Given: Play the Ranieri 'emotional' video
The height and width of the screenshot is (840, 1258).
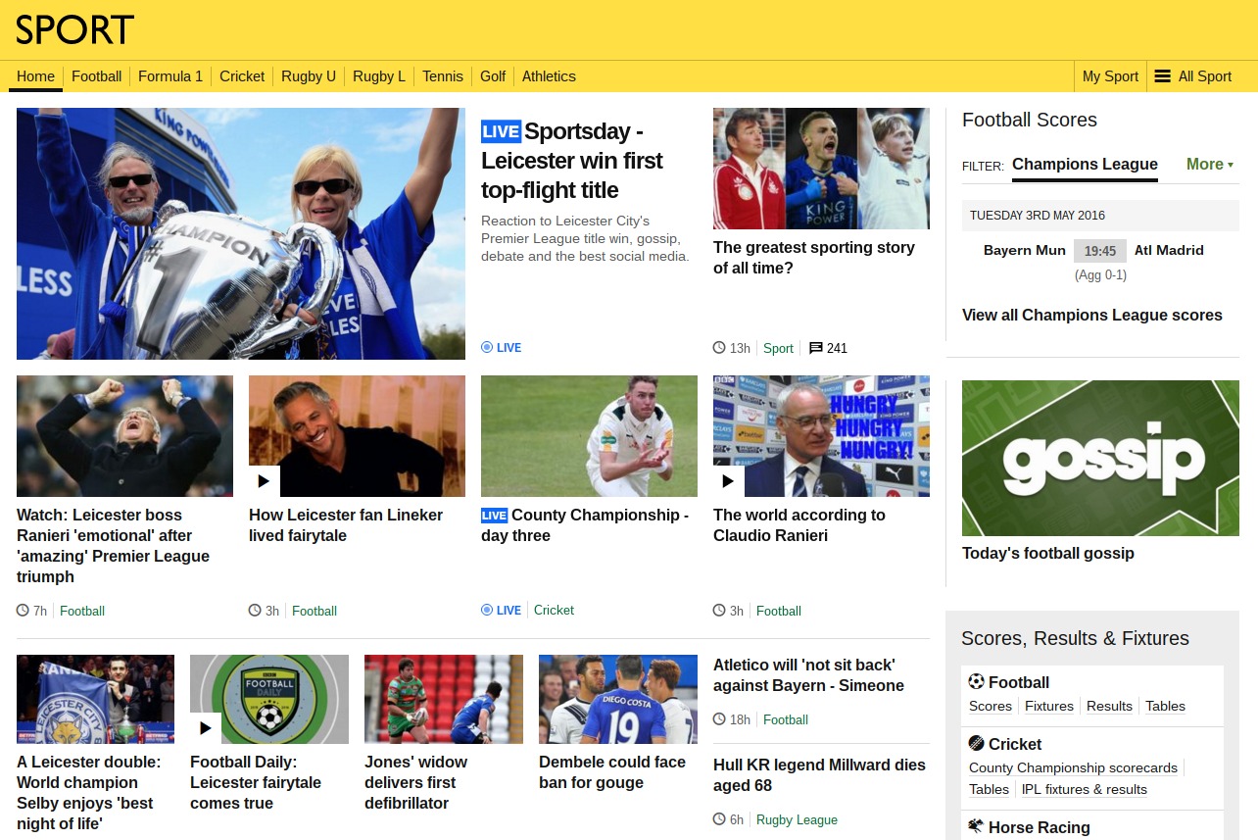Looking at the screenshot, I should point(124,435).
